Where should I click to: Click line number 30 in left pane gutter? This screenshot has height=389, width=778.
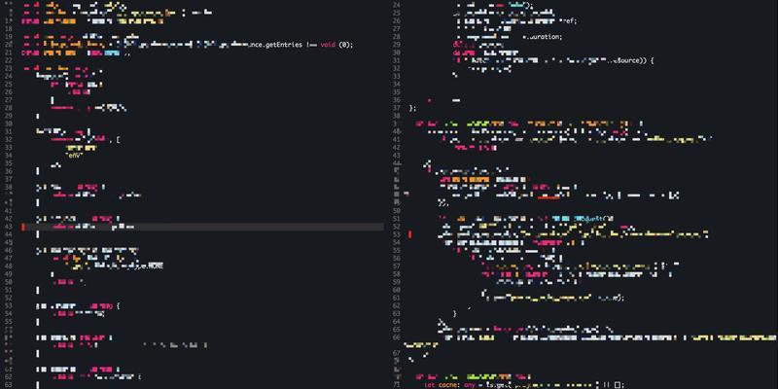pos(9,124)
